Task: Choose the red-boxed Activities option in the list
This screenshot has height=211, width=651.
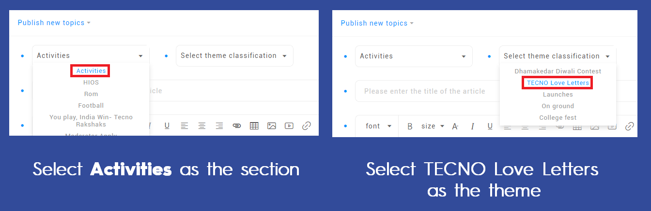Action: [x=91, y=71]
